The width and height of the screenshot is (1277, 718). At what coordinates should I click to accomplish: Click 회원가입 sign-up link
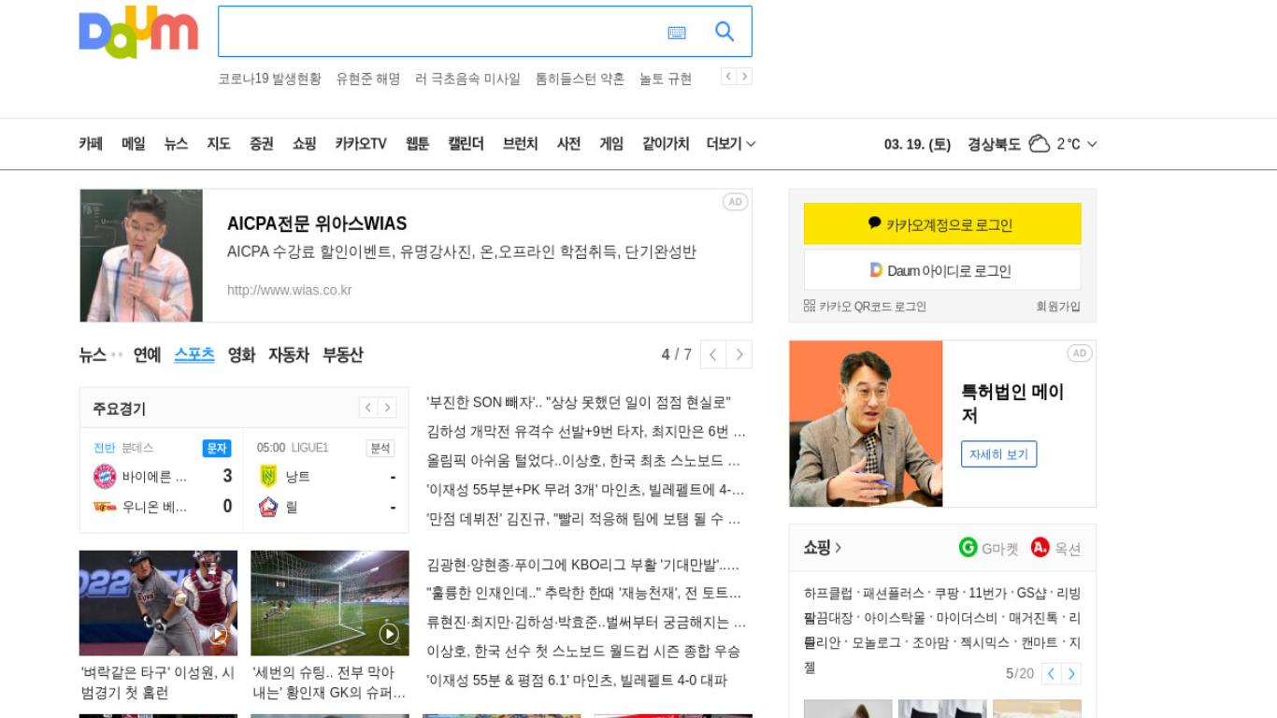(1058, 306)
